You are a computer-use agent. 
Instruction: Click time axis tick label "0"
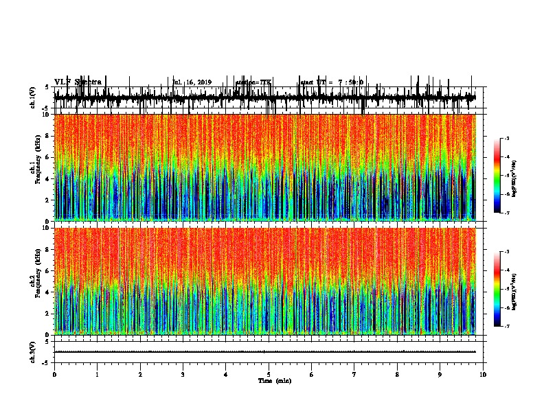[x=54, y=374]
